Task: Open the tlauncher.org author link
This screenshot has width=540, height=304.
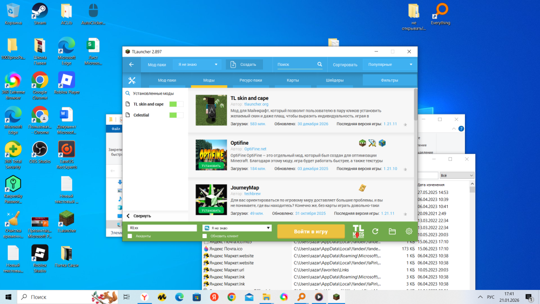Action: tap(256, 104)
